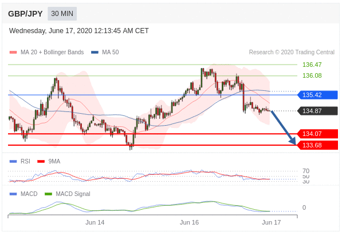Toggle the 9MA legend marker

tap(41, 161)
